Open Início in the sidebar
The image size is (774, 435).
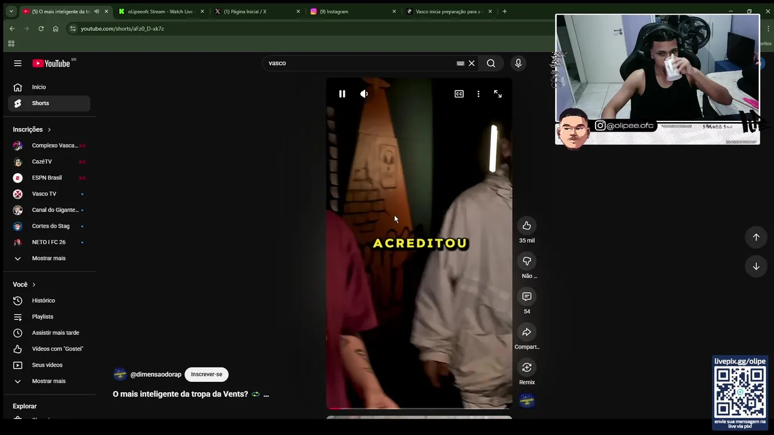pos(49,87)
